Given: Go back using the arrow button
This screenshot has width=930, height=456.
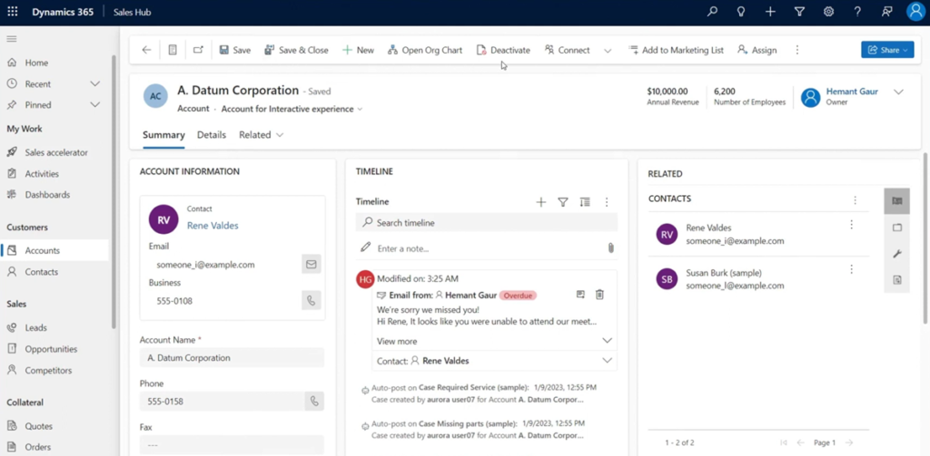Looking at the screenshot, I should 146,51.
